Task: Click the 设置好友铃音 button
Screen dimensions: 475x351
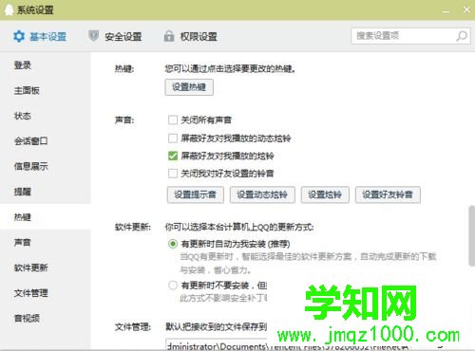Action: point(388,194)
